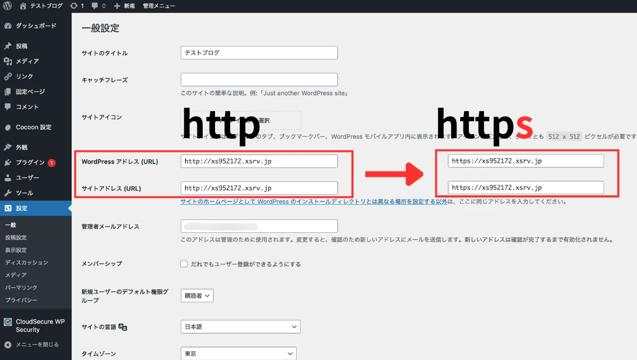Open the サイトの言語 dropdown showing 日本語
637x360 pixels.
coord(240,327)
